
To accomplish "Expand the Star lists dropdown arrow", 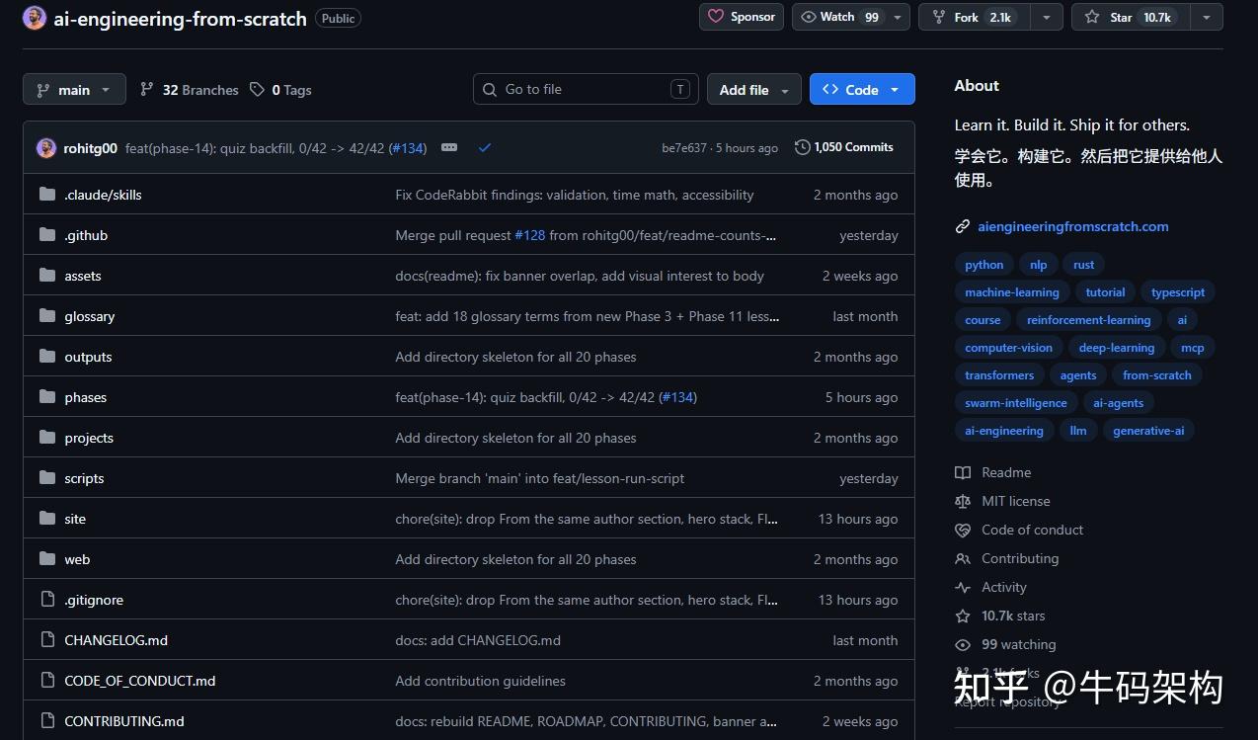I will pyautogui.click(x=1206, y=17).
